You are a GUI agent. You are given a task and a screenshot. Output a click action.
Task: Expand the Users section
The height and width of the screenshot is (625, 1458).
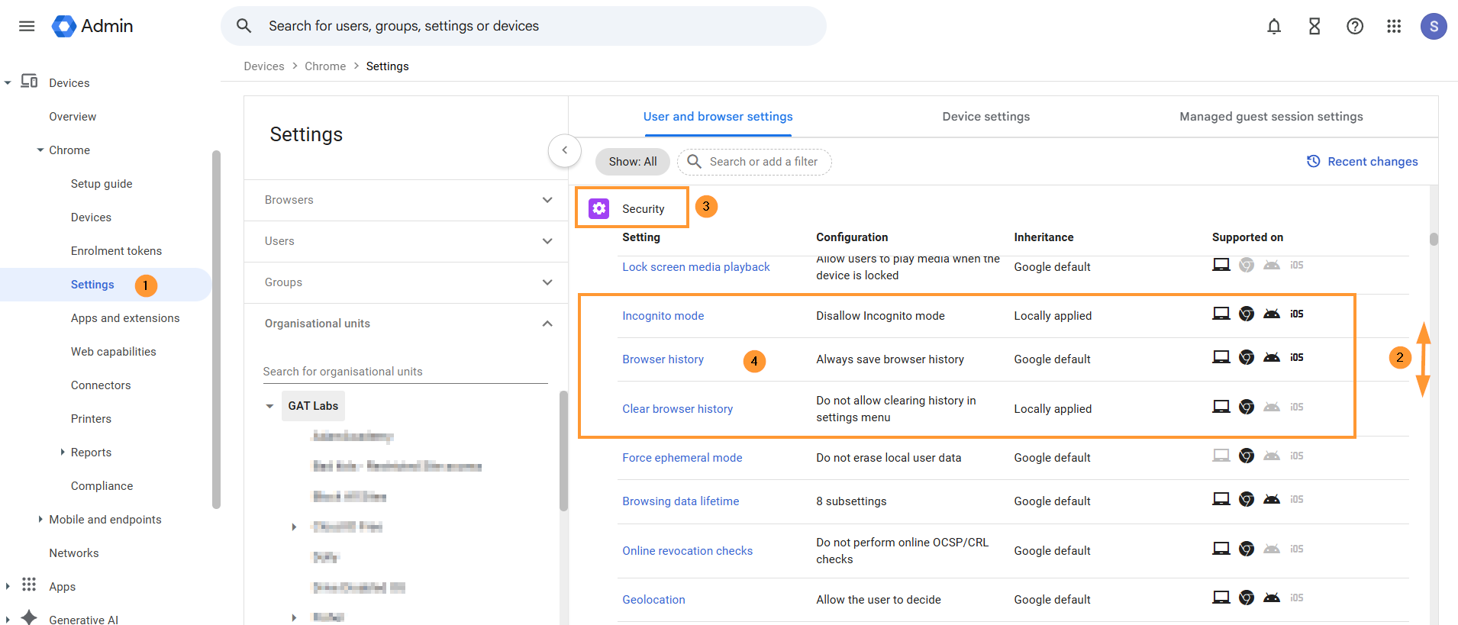547,241
